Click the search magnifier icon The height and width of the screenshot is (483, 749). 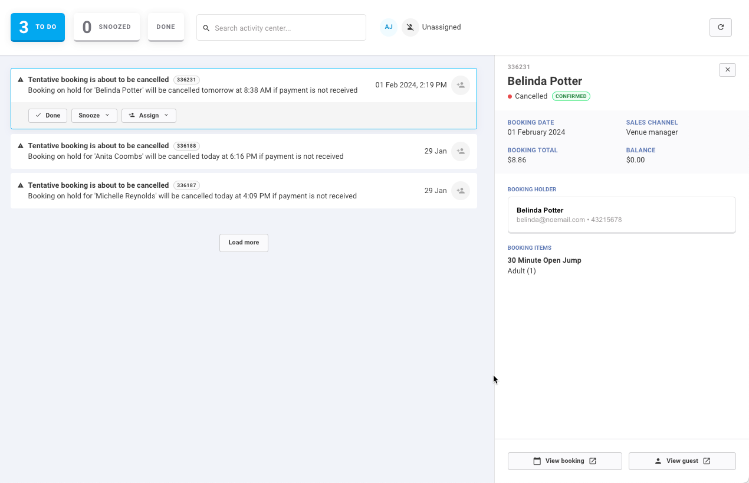206,28
